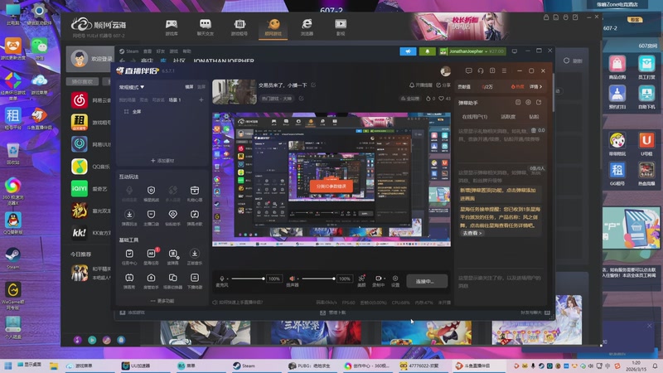This screenshot has width=663, height=373.
Task: Open 游戏租号 icon in 顺网云海 top bar
Action: click(x=240, y=27)
